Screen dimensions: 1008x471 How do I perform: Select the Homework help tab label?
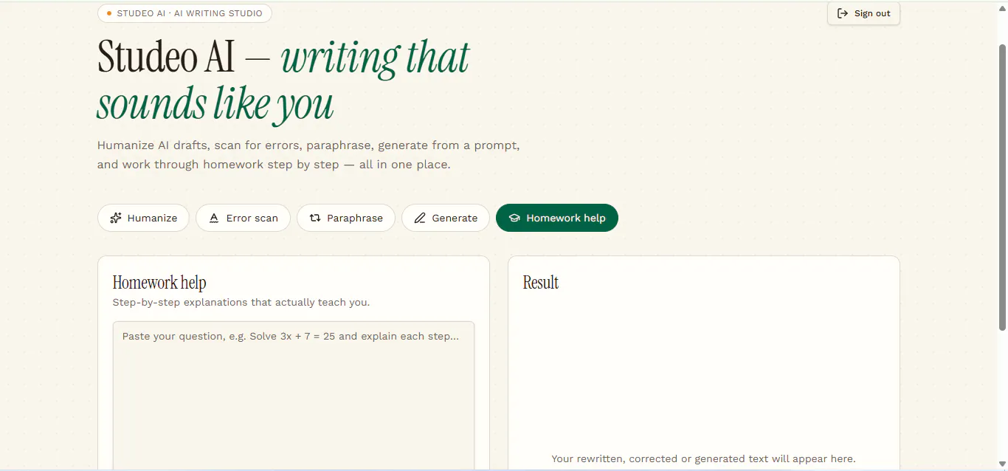(x=566, y=218)
